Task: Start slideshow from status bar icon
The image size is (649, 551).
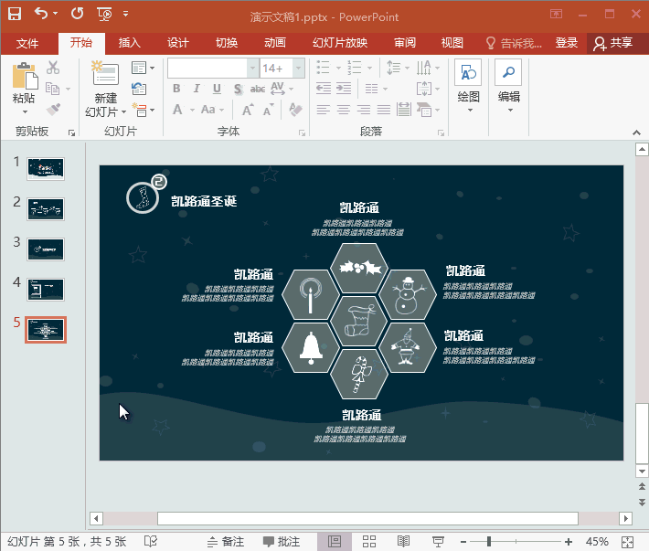Action: tap(438, 542)
